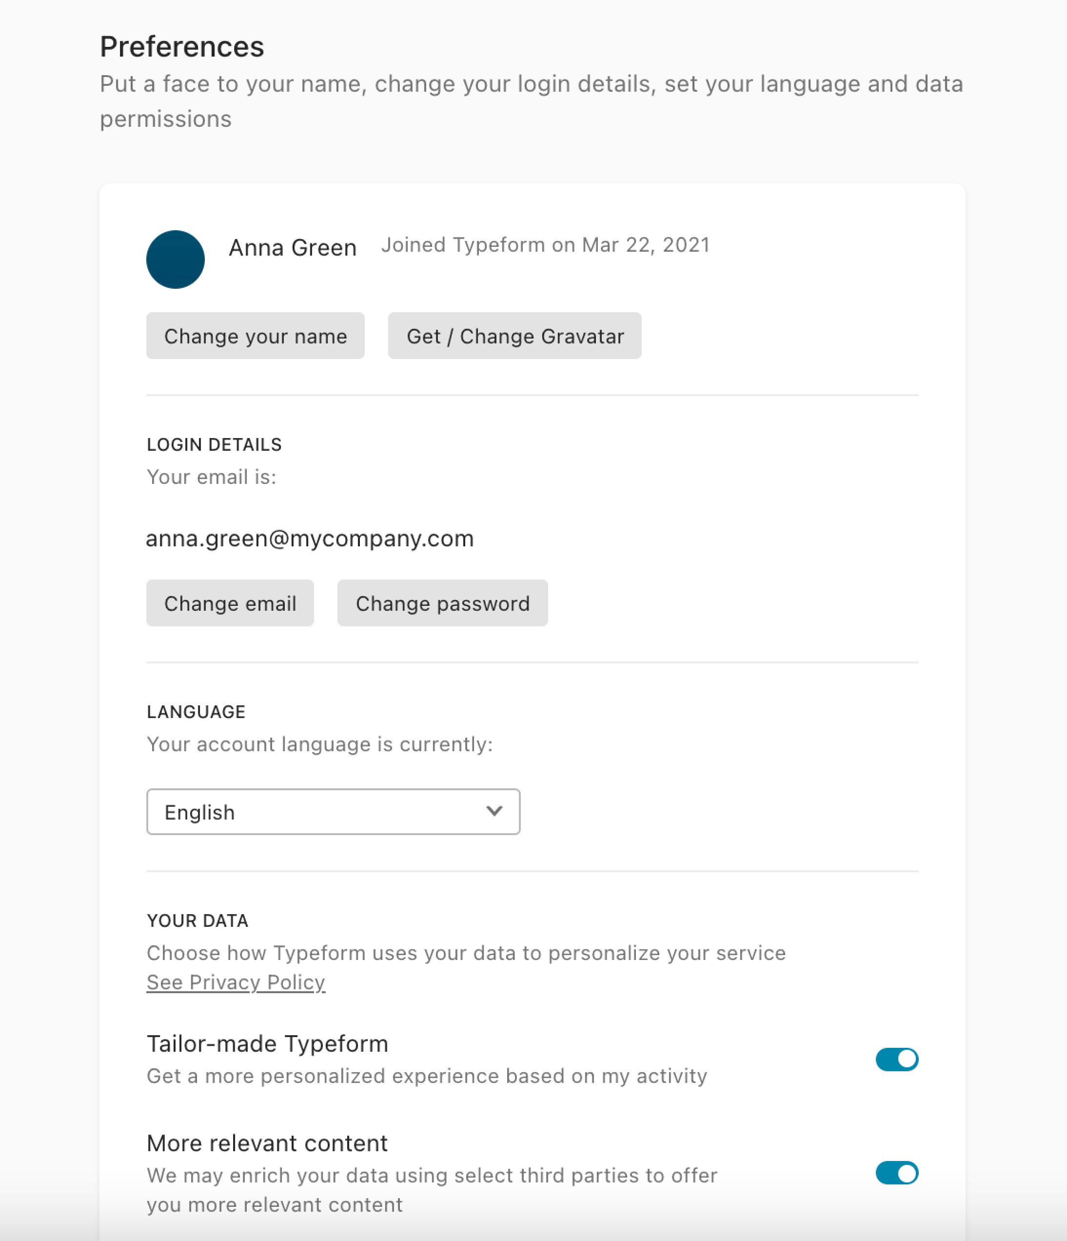Click the YOUR DATA section heading
This screenshot has height=1241, width=1067.
(x=198, y=921)
